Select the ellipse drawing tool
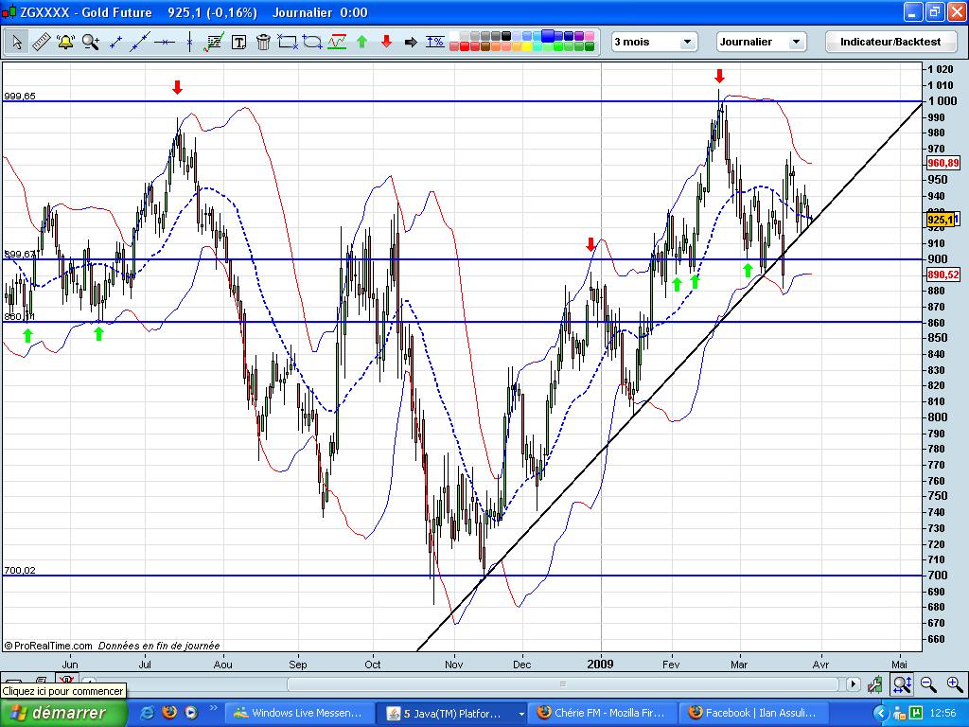The height and width of the screenshot is (727, 969). pos(312,42)
